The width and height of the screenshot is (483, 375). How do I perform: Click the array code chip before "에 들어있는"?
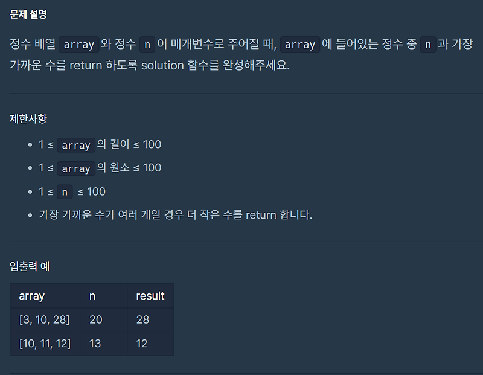pos(300,45)
